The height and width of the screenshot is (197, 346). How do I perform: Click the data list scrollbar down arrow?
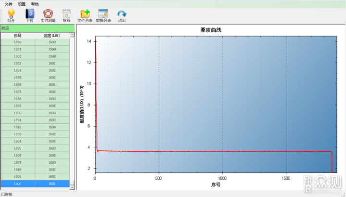click(72, 187)
